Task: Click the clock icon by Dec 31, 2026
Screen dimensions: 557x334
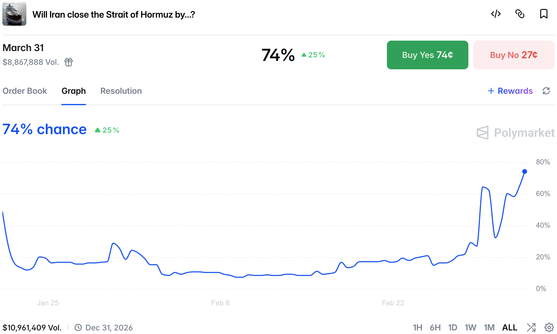Action: pos(78,327)
